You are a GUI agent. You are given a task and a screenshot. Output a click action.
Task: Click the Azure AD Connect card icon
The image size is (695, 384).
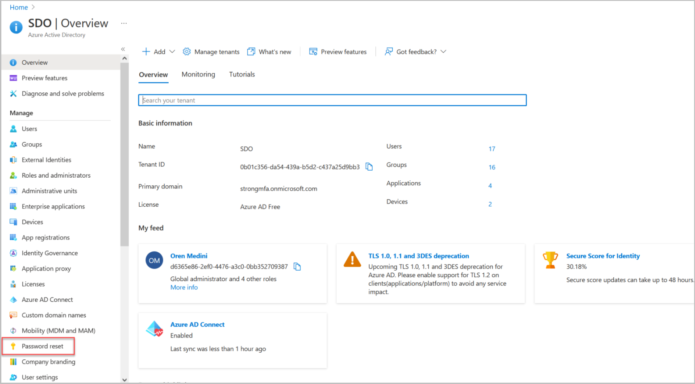point(154,329)
